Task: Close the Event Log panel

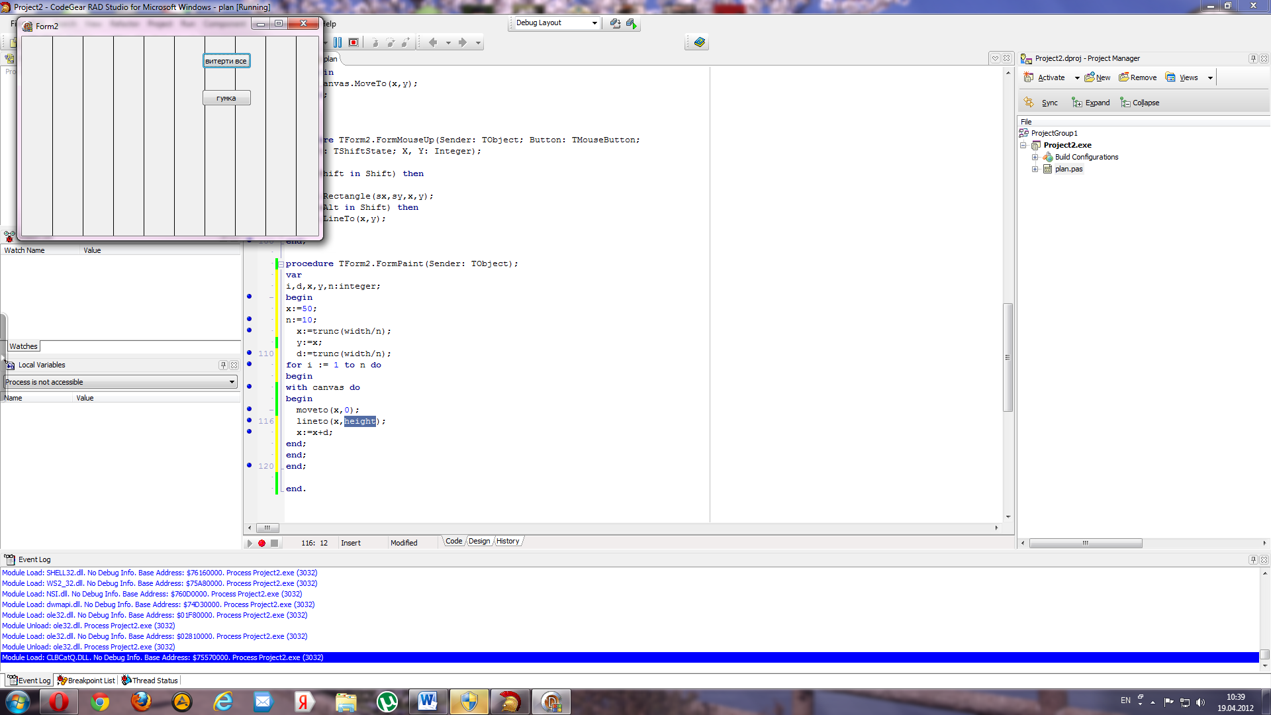Action: (1264, 559)
